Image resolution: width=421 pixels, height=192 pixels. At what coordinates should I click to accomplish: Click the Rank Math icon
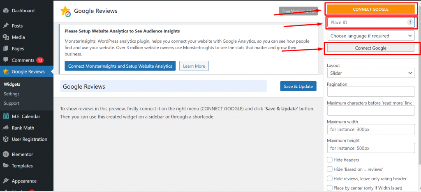[6, 128]
